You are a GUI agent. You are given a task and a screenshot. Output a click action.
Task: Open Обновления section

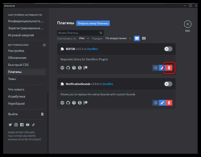tap(26, 58)
